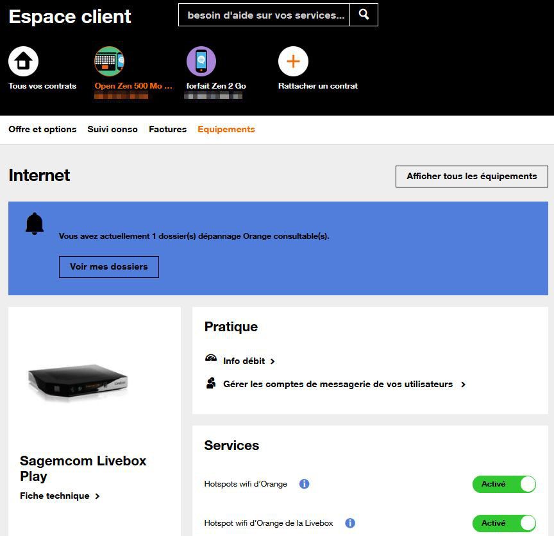Switch to the Offre et options tab
The width and height of the screenshot is (554, 536).
click(42, 130)
